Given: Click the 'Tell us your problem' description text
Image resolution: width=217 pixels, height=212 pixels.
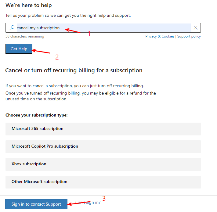Looking at the screenshot, I should point(68,15).
